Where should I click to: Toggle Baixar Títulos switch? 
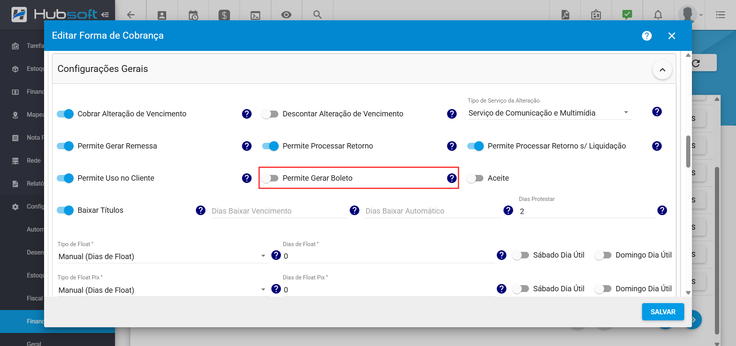(65, 210)
